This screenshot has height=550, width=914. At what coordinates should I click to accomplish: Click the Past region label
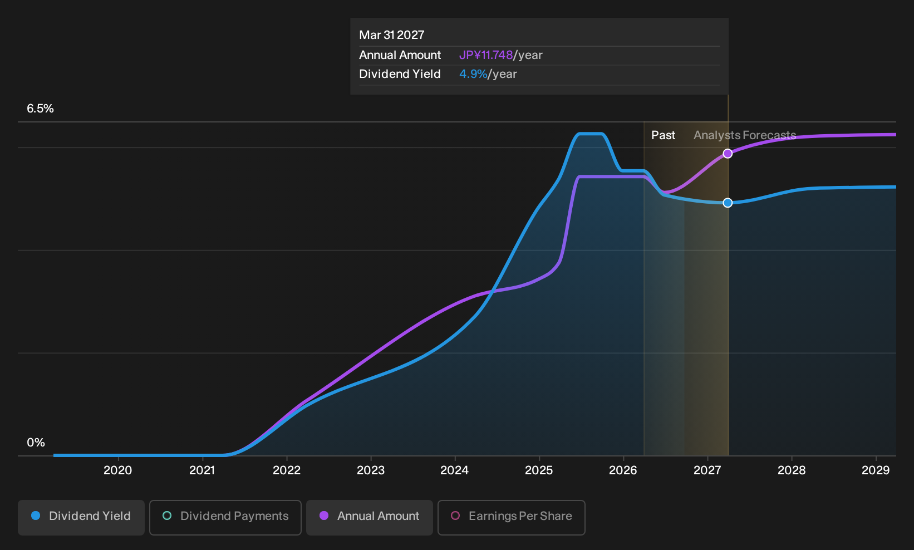tap(664, 135)
